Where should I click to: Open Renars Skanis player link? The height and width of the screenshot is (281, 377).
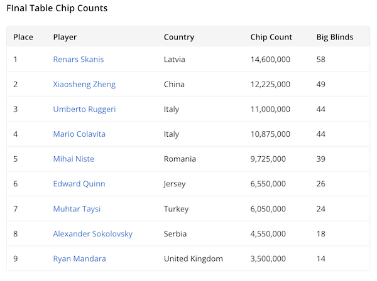coord(79,60)
